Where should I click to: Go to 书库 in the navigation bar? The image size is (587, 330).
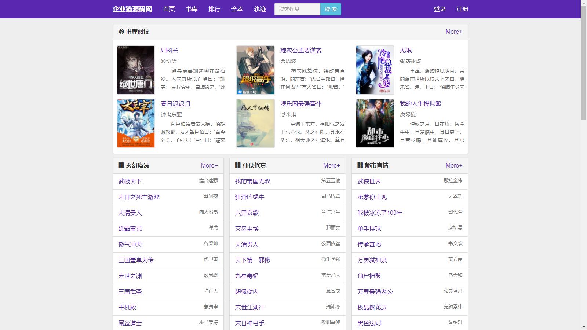click(192, 9)
